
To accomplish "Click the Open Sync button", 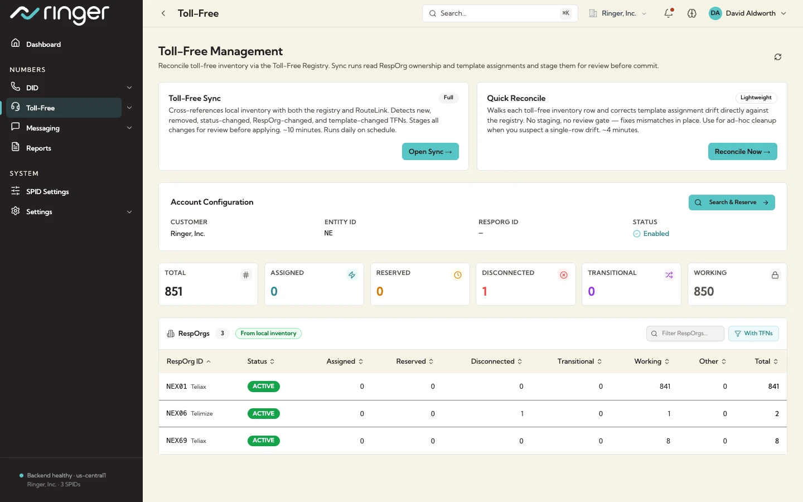I will [430, 152].
